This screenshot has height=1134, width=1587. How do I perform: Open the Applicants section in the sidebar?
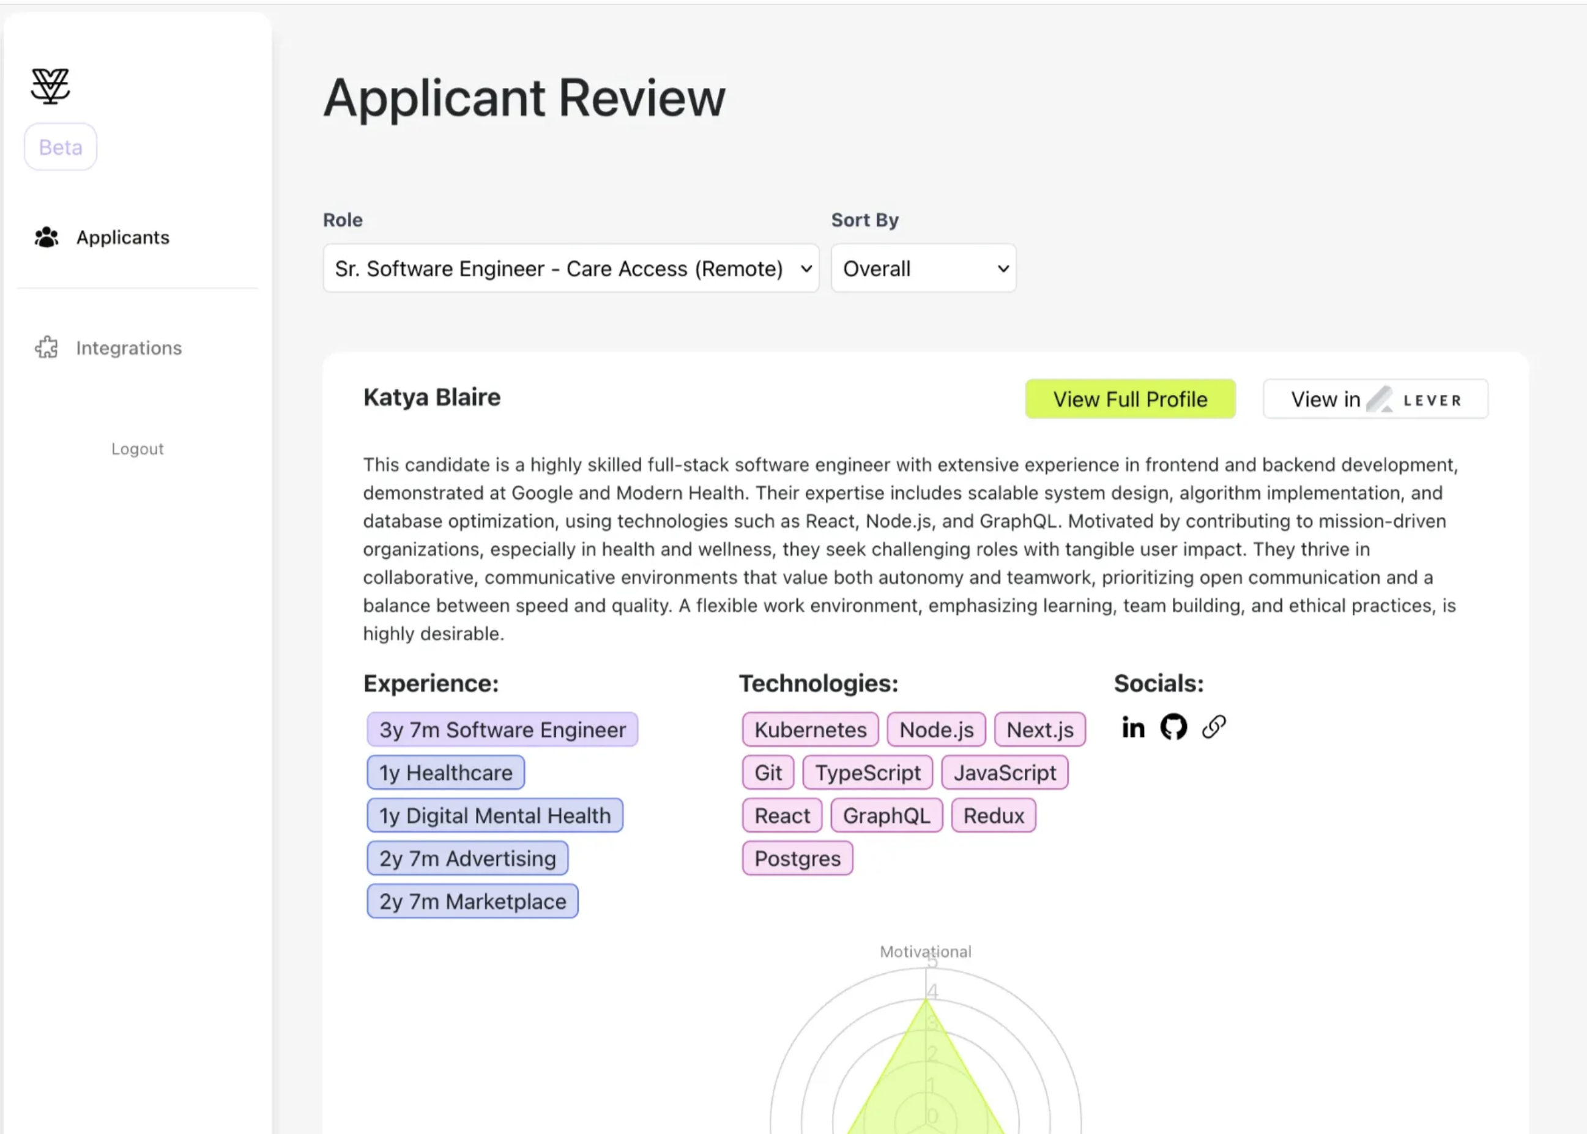click(123, 237)
